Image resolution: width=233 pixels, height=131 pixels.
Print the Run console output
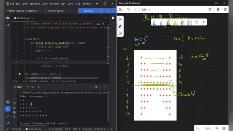coord(15,112)
